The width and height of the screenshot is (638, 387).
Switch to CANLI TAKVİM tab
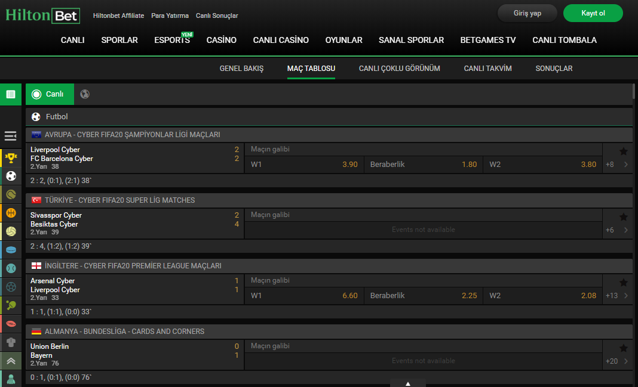click(488, 69)
